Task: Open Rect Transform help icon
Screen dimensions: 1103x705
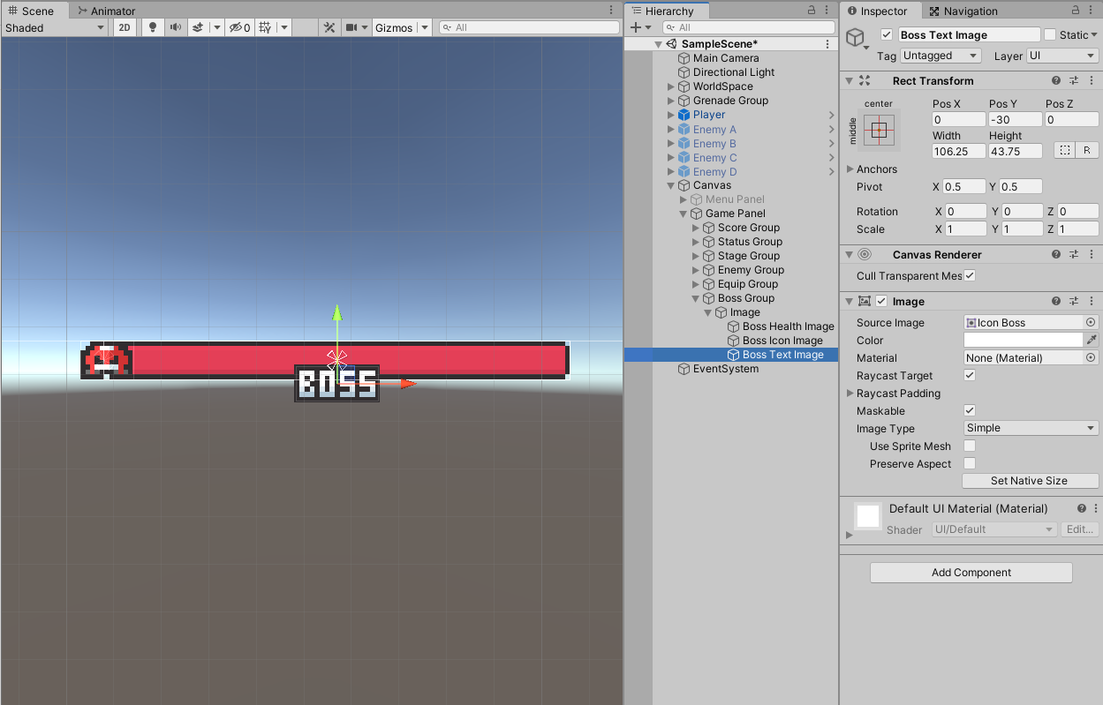Action: tap(1056, 80)
